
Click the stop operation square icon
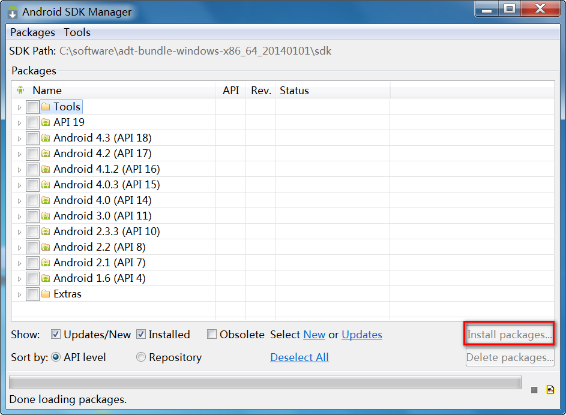click(534, 390)
